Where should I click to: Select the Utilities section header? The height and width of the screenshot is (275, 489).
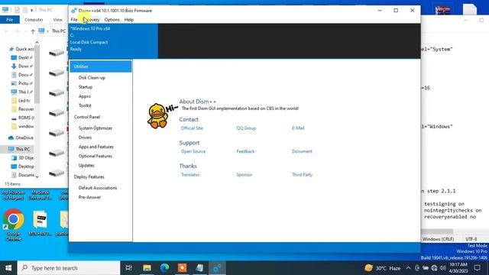(101, 66)
